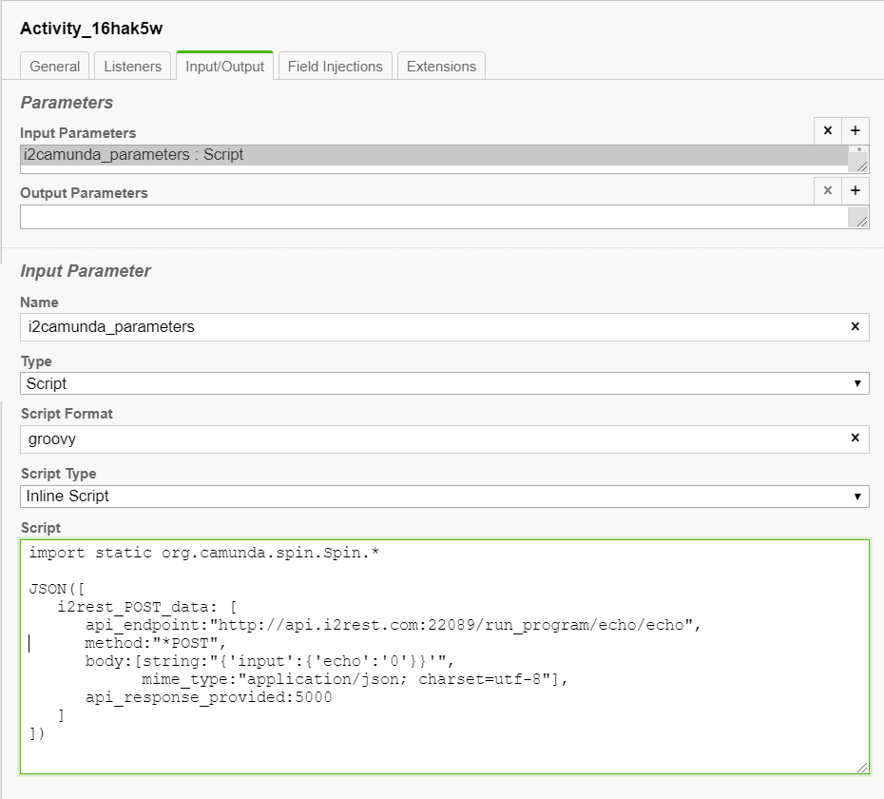Focus the groovy Script Format field
Screen dimensions: 884x799
[428, 438]
